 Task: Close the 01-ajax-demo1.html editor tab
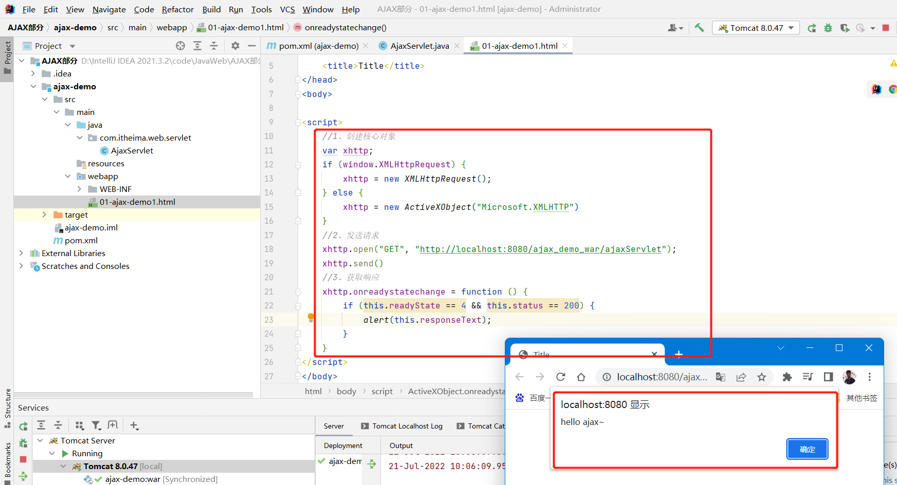pos(565,46)
